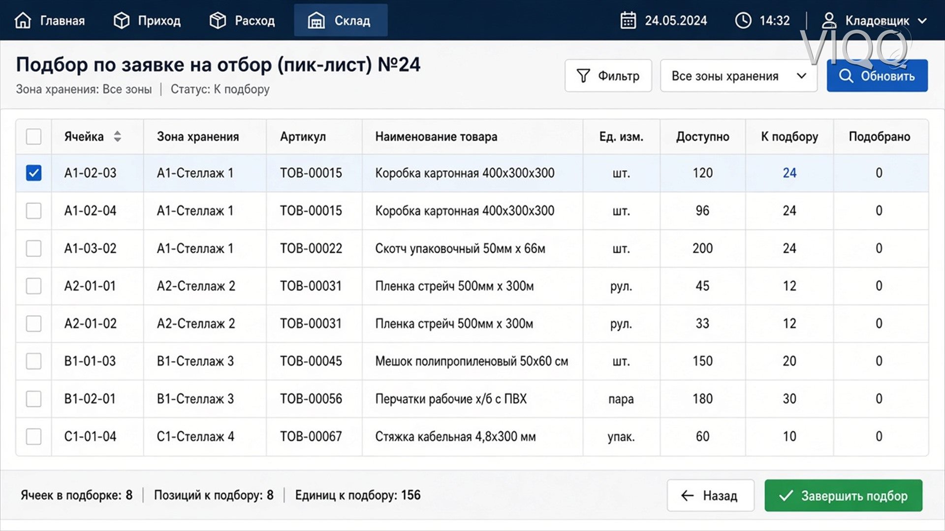Check the checkbox for cell B1-01-03
This screenshot has height=531, width=945.
(x=33, y=361)
